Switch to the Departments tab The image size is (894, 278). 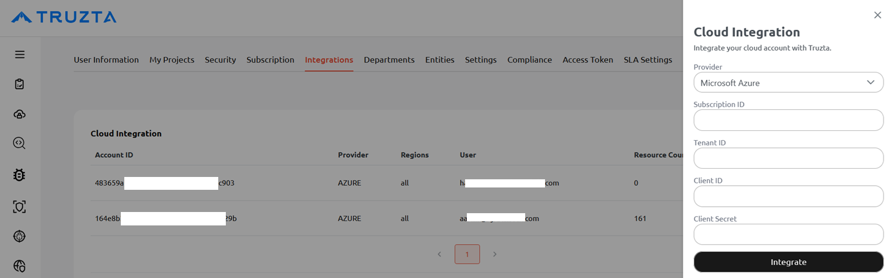[x=389, y=60]
